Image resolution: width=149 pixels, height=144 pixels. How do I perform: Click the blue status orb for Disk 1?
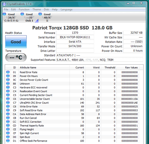22,14
